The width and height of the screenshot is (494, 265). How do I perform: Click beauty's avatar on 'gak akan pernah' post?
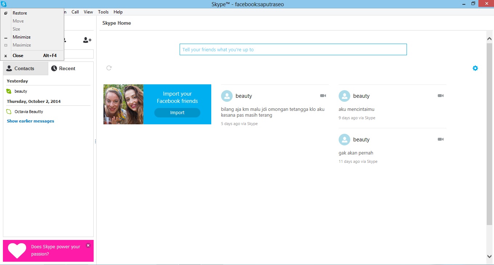[x=344, y=139]
